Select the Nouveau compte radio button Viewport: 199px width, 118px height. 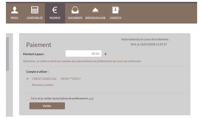click(27, 85)
